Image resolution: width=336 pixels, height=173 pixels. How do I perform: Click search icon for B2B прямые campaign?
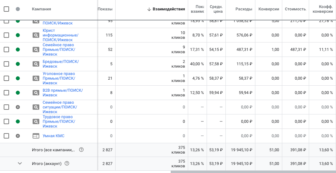(36, 93)
